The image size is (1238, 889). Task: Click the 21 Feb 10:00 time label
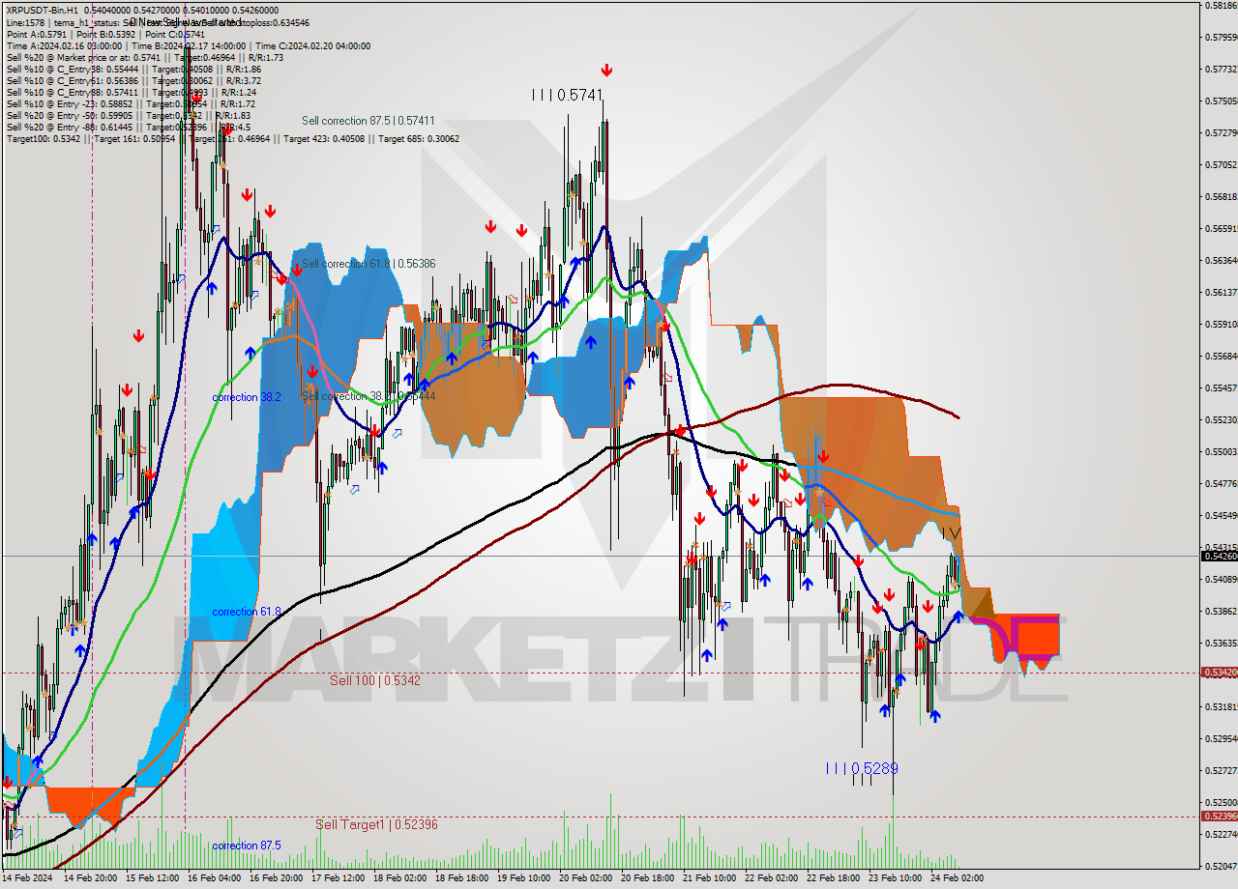coord(709,878)
